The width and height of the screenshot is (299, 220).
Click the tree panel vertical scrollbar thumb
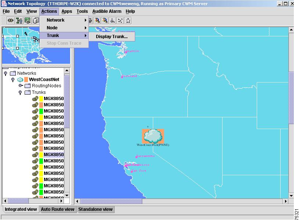[x=67, y=102]
